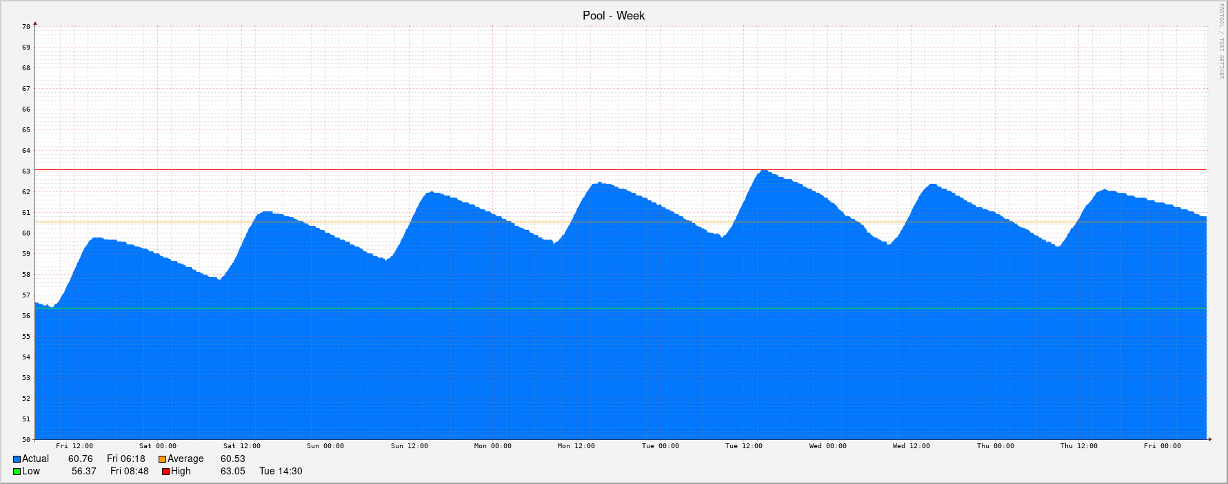Viewport: 1228px width, 484px height.
Task: Select the "Fri 00:00" x-axis label
Action: click(1162, 446)
